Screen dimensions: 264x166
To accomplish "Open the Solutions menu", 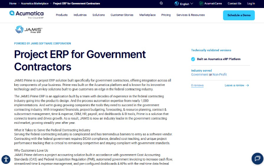I will [99, 15].
